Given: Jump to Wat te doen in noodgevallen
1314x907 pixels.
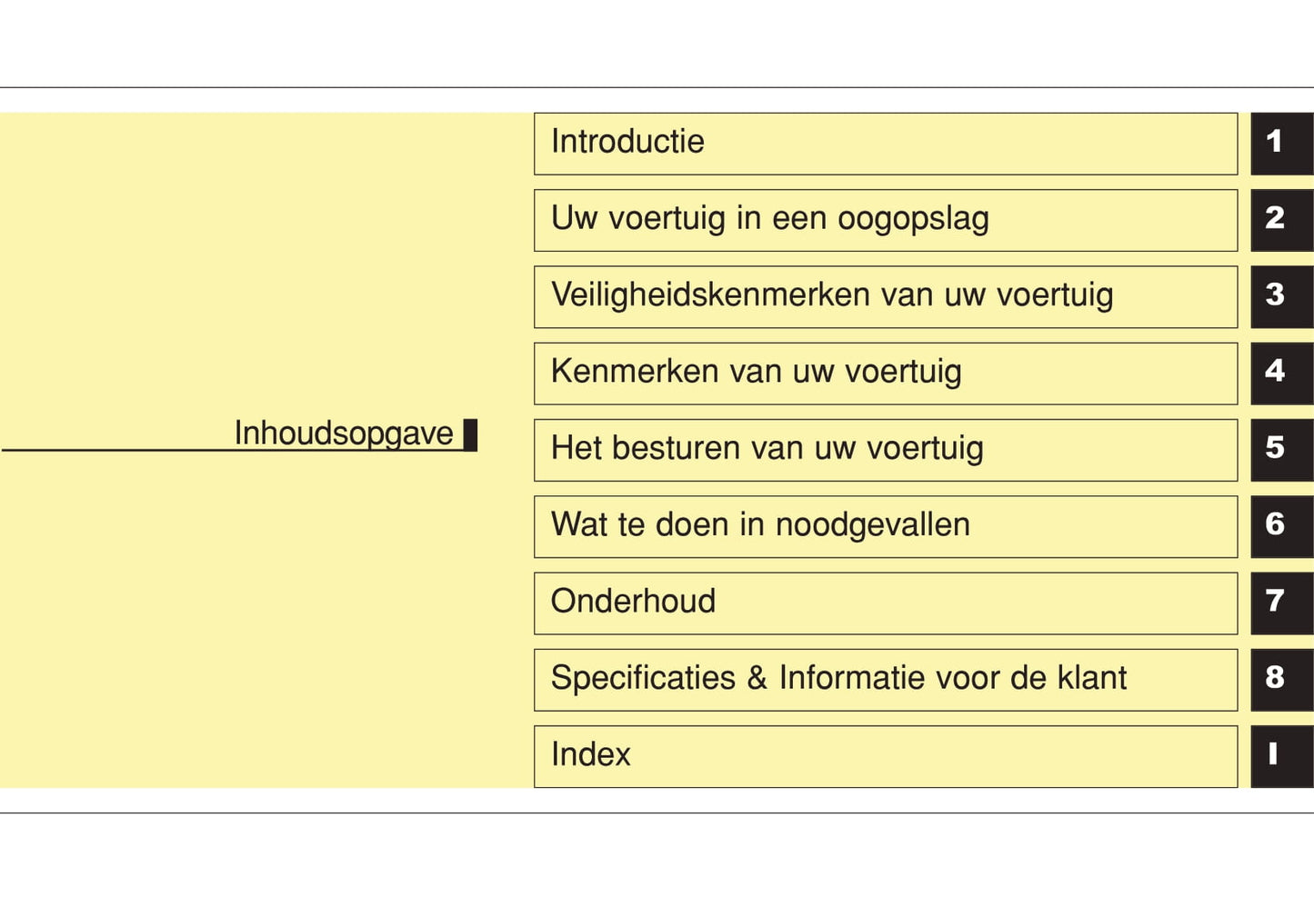Looking at the screenshot, I should (x=885, y=526).
